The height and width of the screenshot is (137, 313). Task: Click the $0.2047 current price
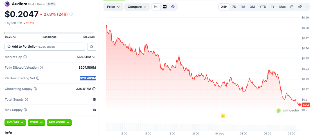pos(22,14)
